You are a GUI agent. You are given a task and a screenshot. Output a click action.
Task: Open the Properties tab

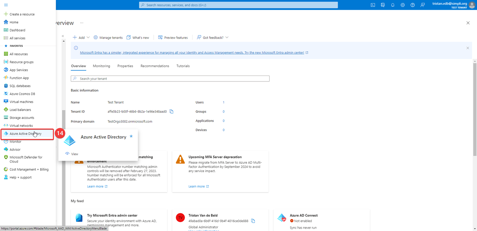tap(125, 66)
